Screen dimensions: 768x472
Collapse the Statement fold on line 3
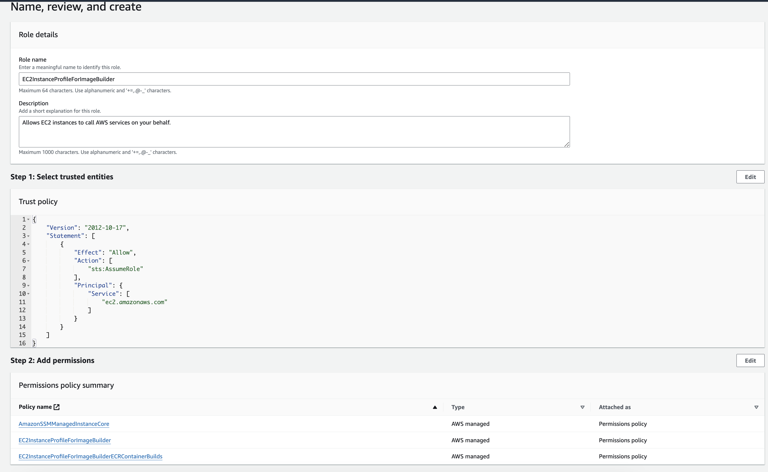28,236
